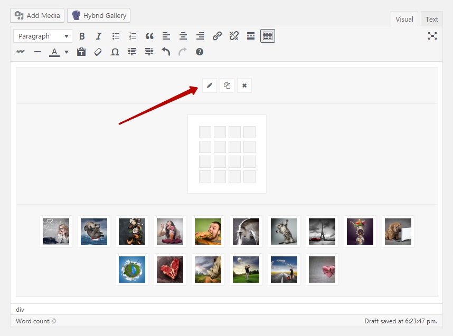453x336 pixels.
Task: Apply strikethrough formatting
Action: (x=21, y=52)
